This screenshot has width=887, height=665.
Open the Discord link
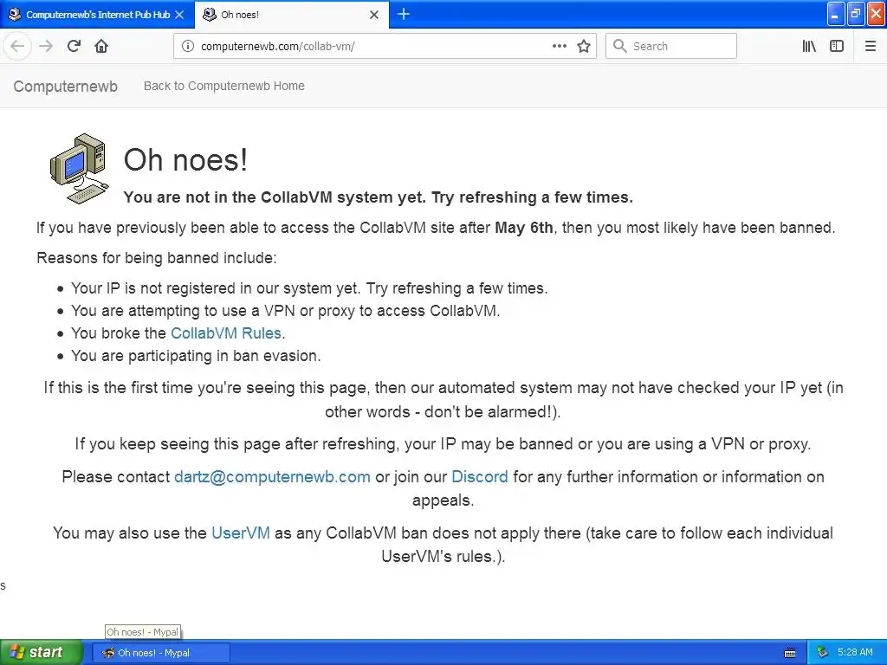click(480, 477)
